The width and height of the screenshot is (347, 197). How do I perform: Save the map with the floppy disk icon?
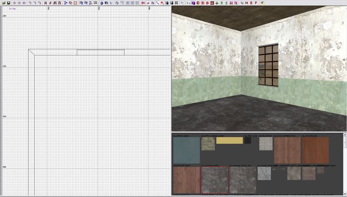coord(8,3)
